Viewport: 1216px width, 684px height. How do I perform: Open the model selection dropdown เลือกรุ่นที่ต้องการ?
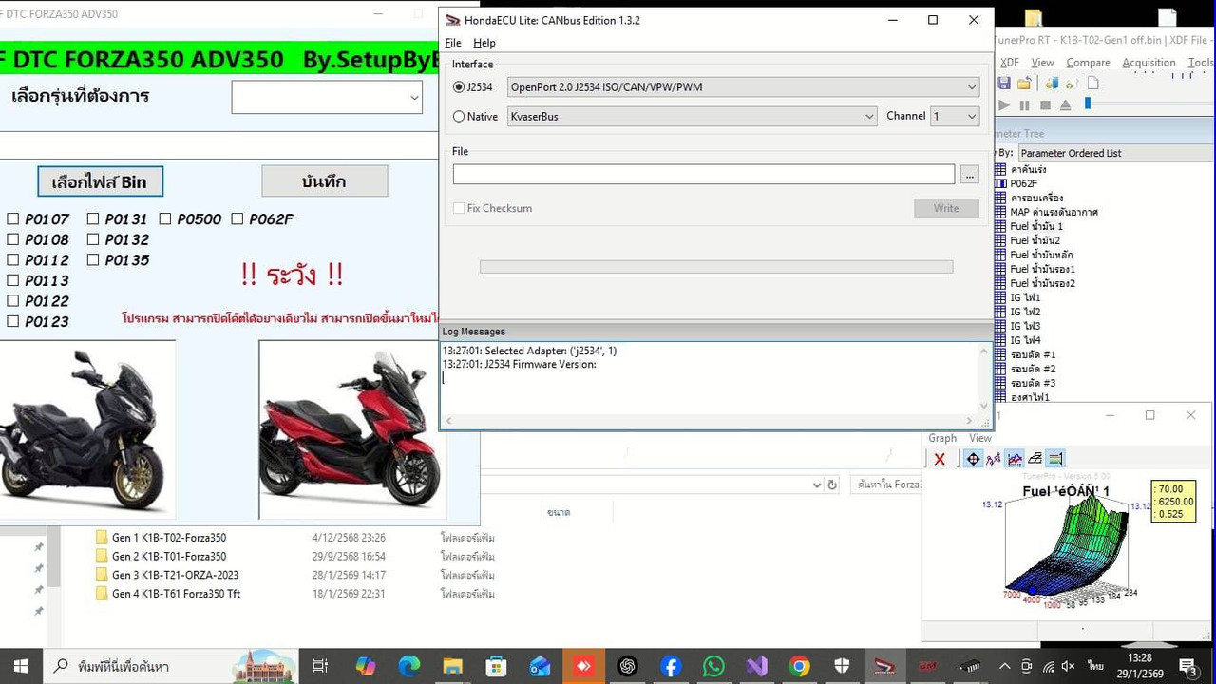click(x=327, y=97)
